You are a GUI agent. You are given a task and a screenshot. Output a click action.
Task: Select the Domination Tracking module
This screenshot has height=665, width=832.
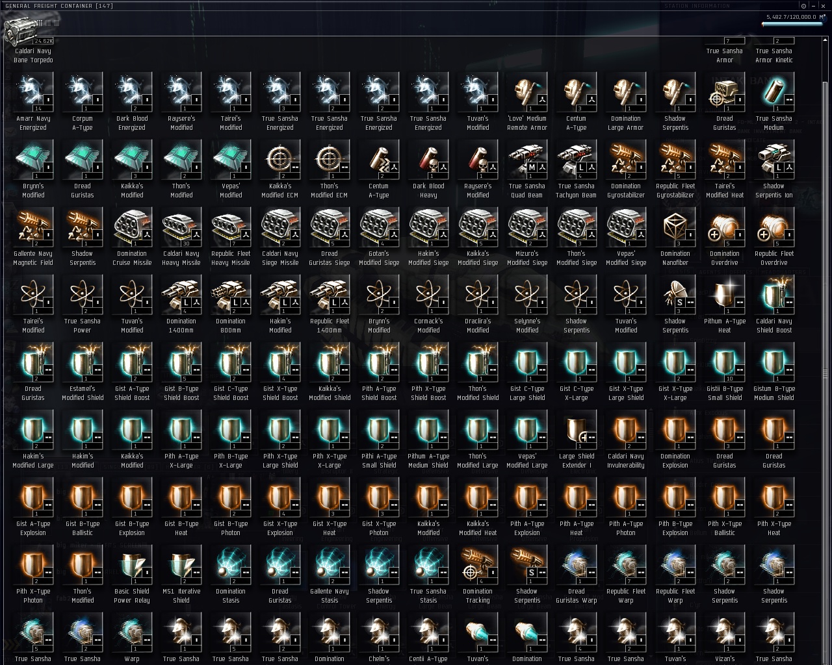pyautogui.click(x=478, y=575)
